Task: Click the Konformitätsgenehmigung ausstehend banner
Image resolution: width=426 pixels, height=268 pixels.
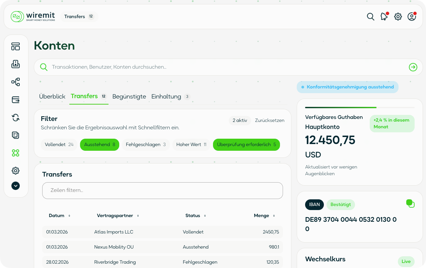Action: click(348, 87)
